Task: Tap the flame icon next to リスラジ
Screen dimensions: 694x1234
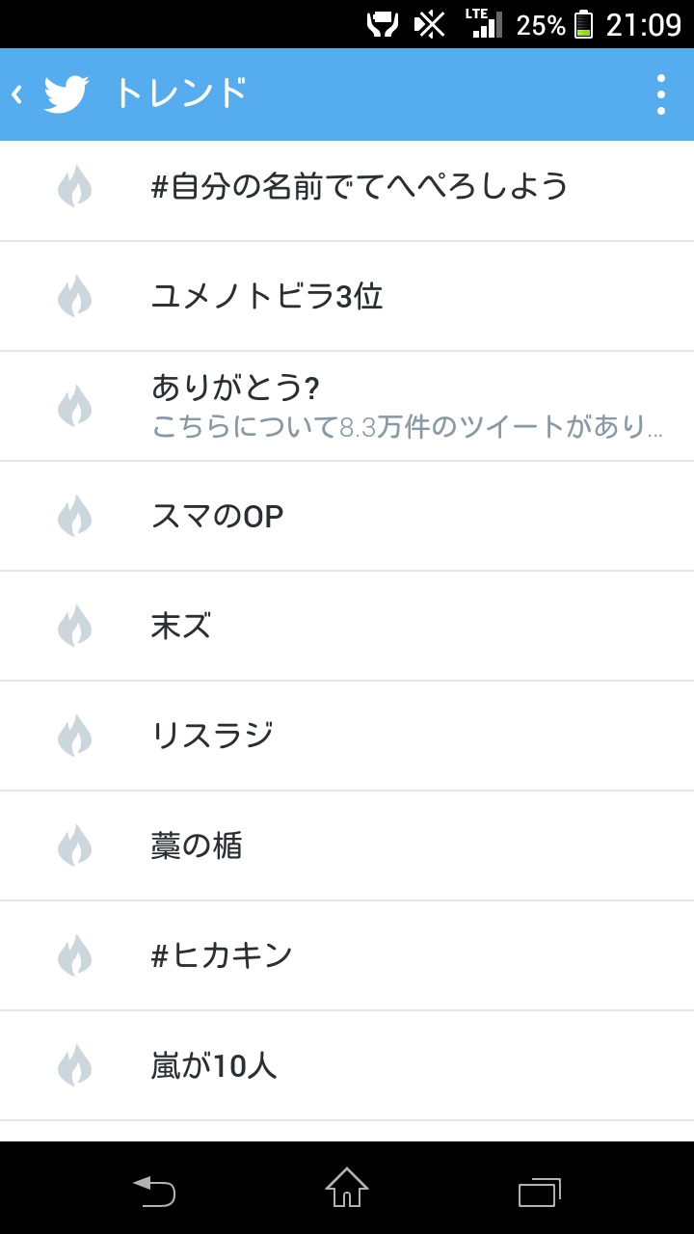Action: pos(74,736)
